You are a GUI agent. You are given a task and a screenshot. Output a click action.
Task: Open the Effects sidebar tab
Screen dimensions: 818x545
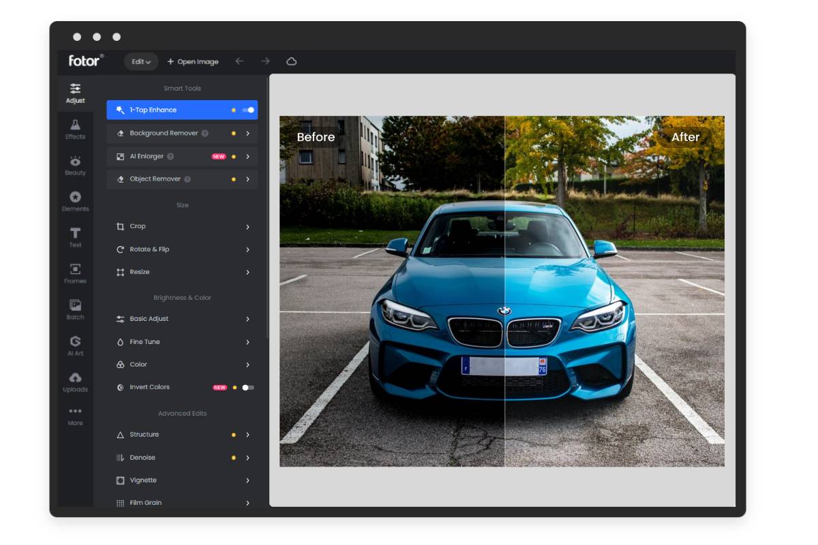click(x=75, y=129)
